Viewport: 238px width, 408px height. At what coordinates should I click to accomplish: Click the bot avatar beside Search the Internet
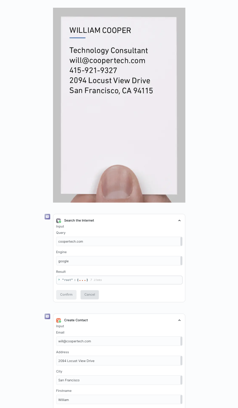click(47, 217)
